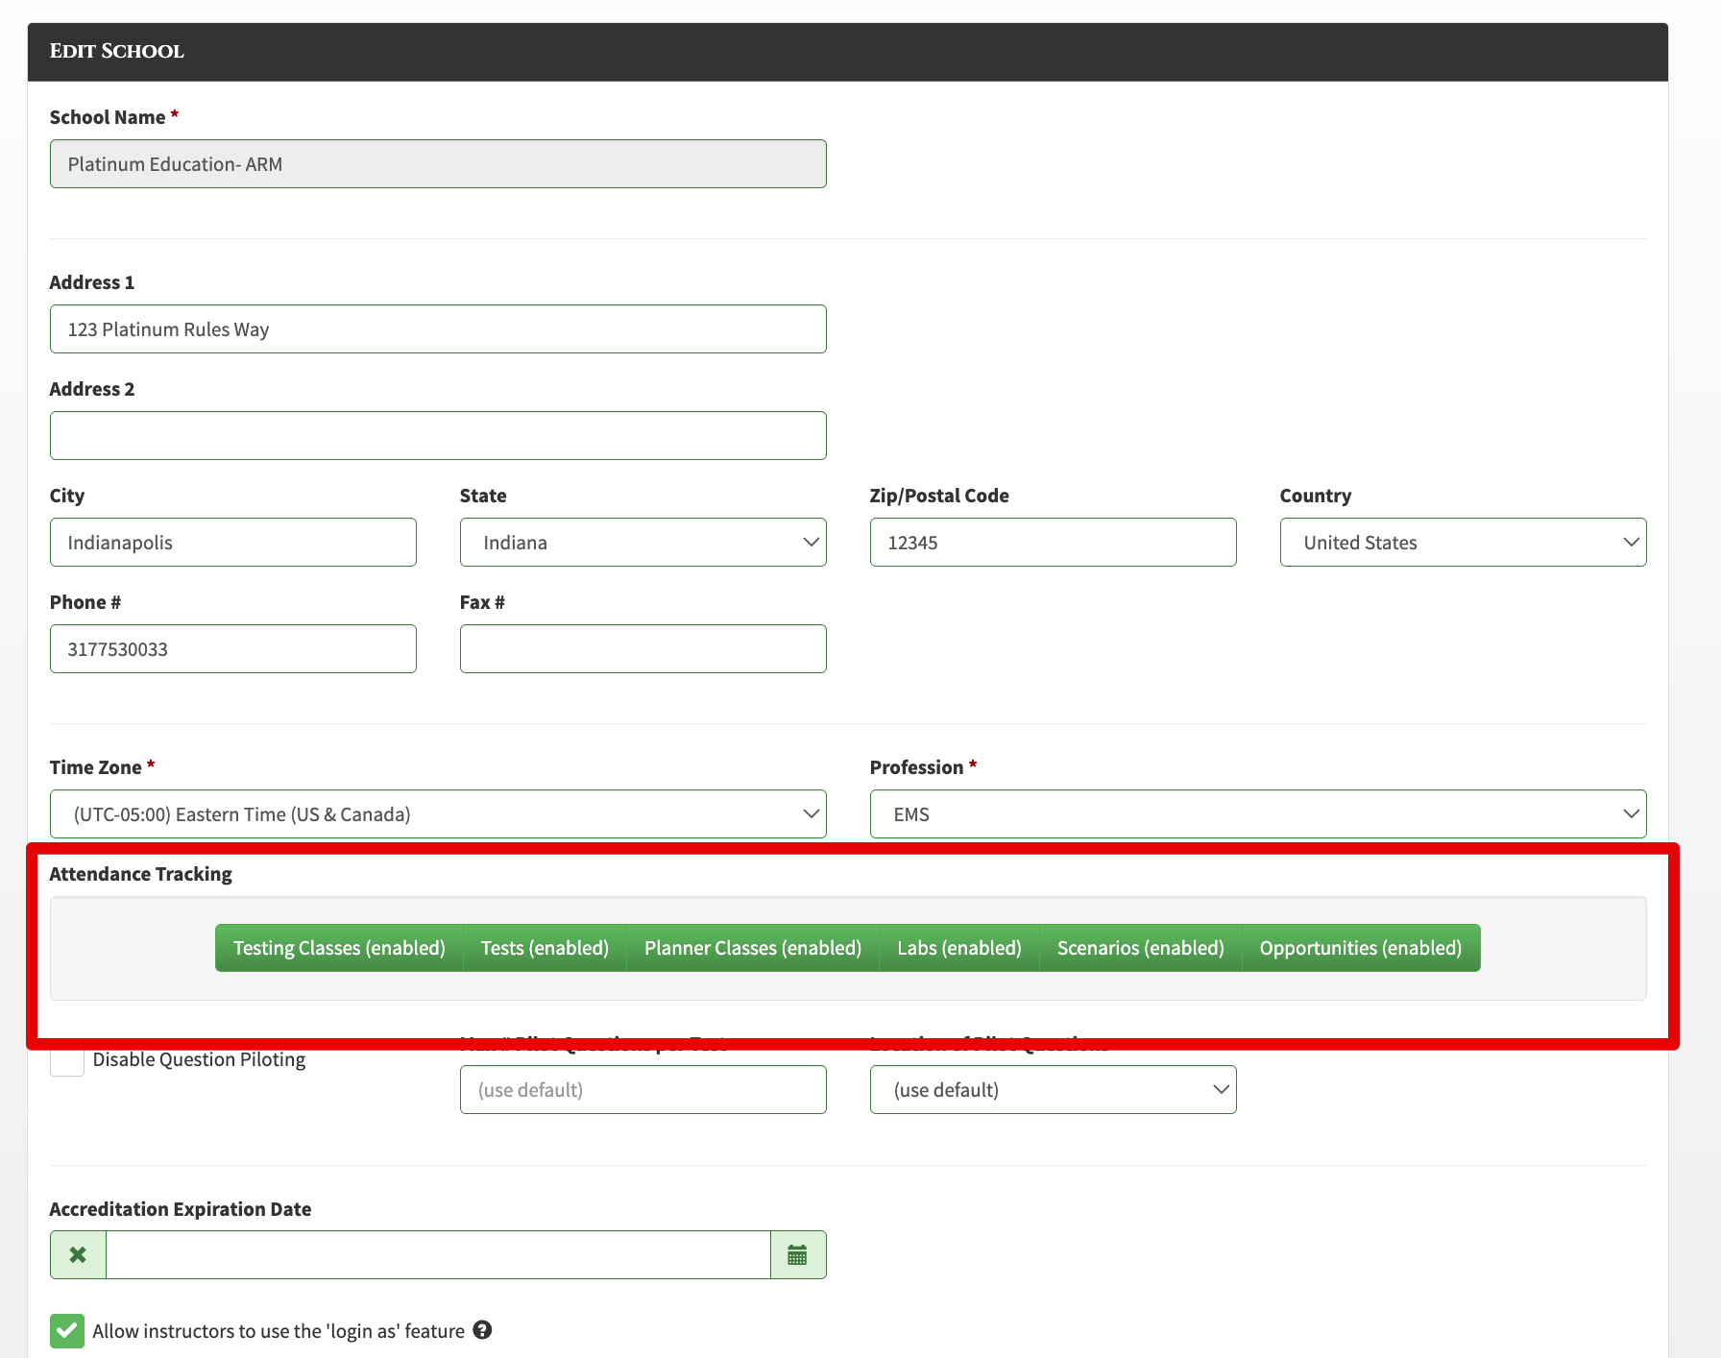The image size is (1721, 1358).
Task: Clear the Accreditation Expiration Date with X icon
Action: [x=78, y=1254]
